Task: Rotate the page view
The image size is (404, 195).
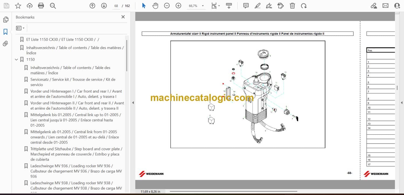Action: 304,6
